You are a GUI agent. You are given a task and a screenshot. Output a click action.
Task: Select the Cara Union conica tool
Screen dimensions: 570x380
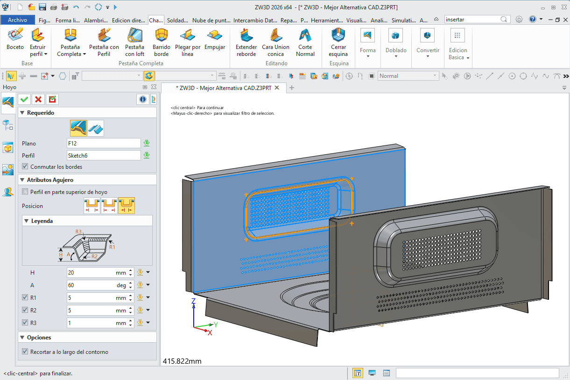point(275,42)
